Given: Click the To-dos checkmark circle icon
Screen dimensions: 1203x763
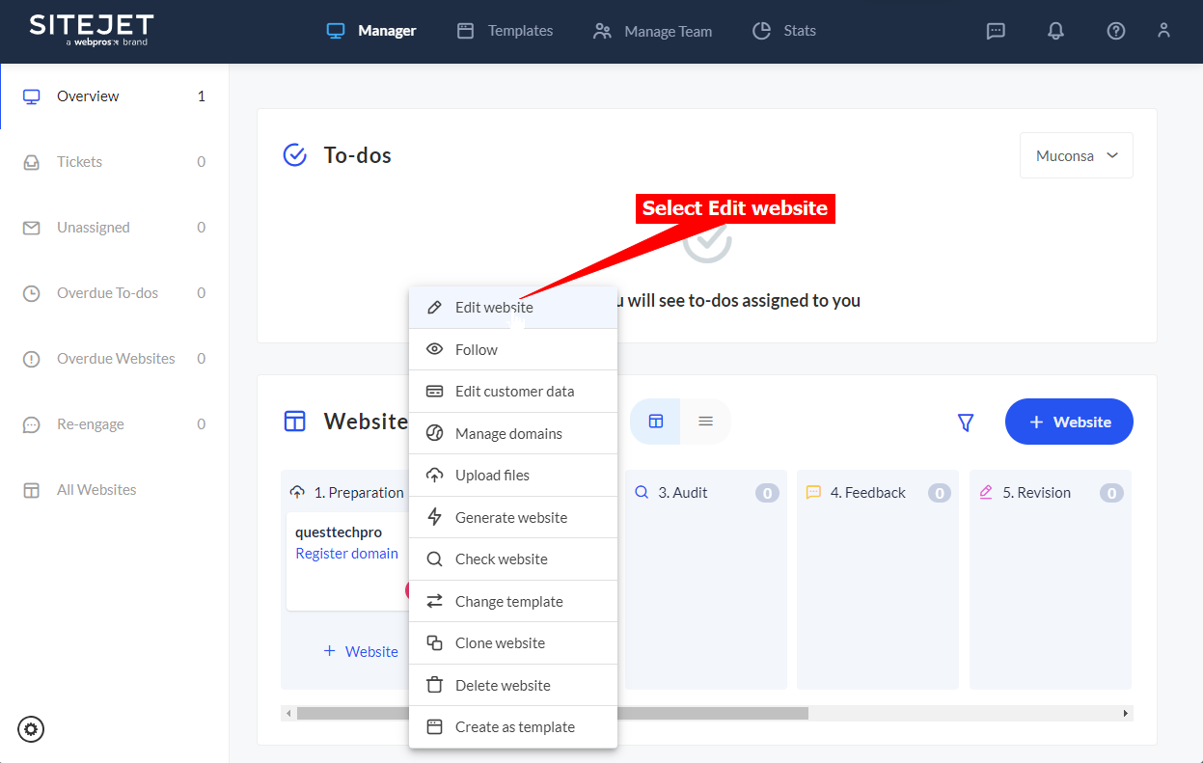Looking at the screenshot, I should (294, 155).
